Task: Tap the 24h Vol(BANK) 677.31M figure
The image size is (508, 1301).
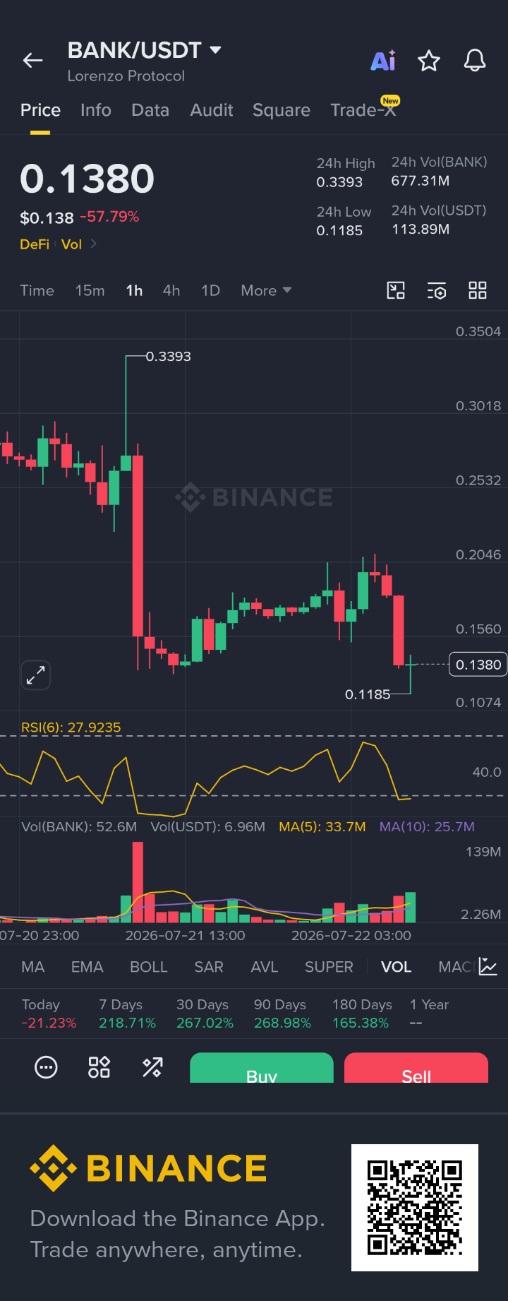Action: 421,181
